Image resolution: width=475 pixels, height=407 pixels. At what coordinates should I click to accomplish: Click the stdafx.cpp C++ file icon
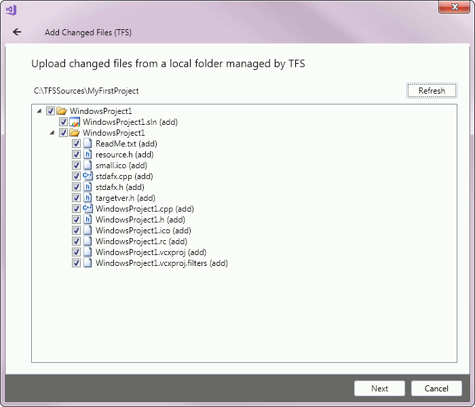(88, 176)
